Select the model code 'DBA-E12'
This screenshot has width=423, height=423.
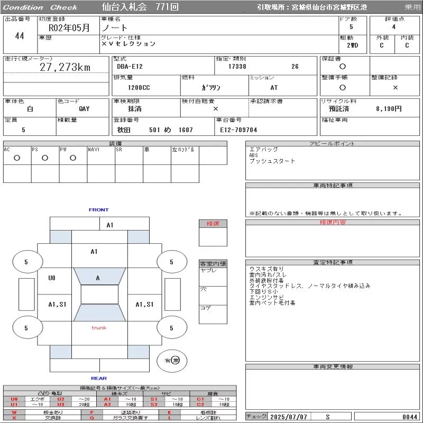pos(130,67)
